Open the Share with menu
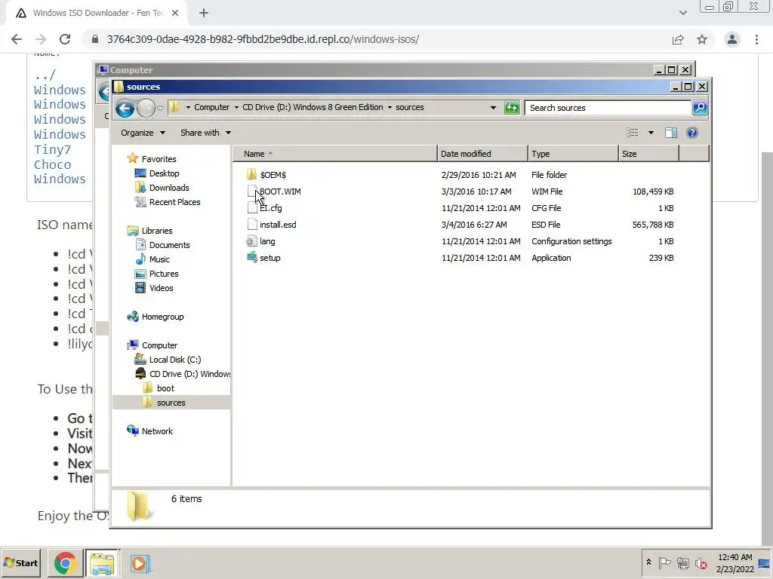 (x=205, y=133)
